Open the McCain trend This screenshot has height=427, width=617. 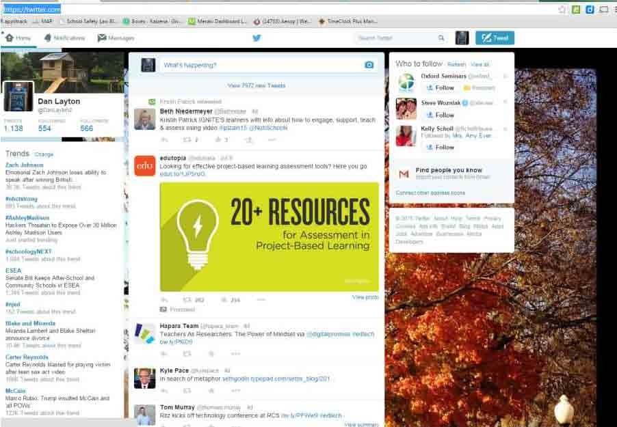click(15, 391)
